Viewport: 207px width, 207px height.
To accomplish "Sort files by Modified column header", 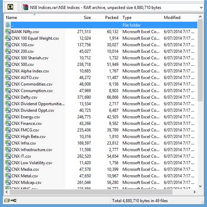I will [x=179, y=17].
